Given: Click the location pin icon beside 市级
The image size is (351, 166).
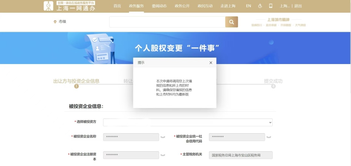Looking at the screenshot, I should 55,22.
